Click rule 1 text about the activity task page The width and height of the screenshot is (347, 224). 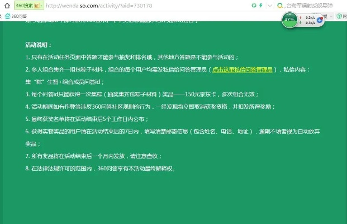132,57
